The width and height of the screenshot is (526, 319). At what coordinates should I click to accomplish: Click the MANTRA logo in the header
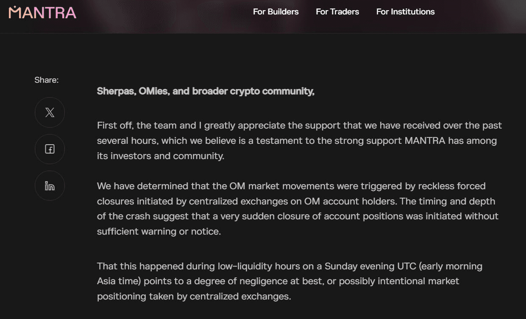point(42,12)
